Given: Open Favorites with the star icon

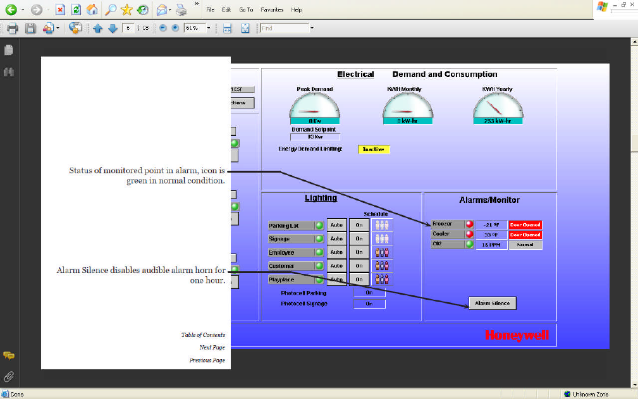Looking at the screenshot, I should pyautogui.click(x=126, y=10).
